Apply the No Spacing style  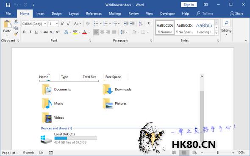[x=185, y=27]
